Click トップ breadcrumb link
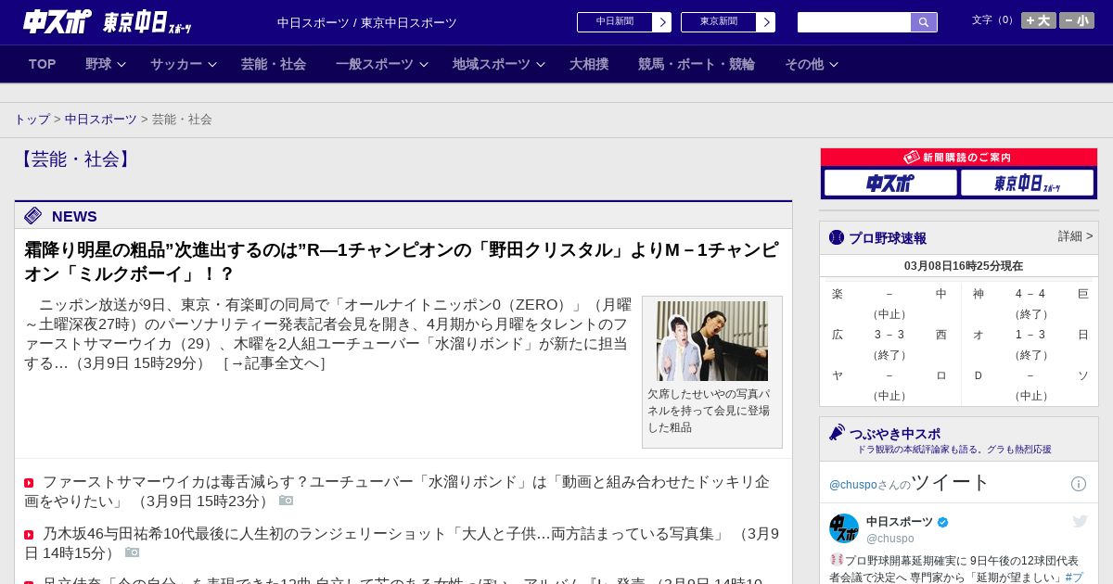 [32, 120]
